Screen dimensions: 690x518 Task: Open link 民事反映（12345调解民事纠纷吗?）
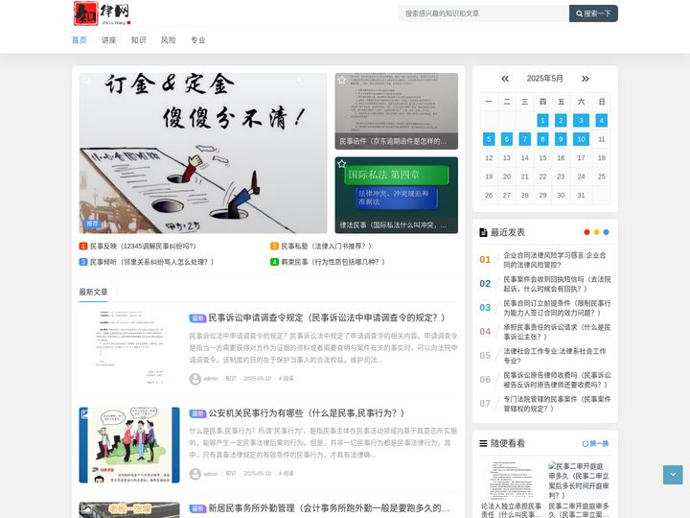[143, 247]
